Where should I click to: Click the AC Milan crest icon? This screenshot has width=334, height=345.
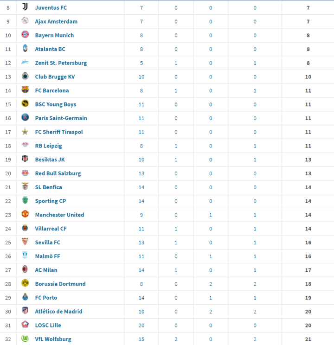tap(25, 270)
